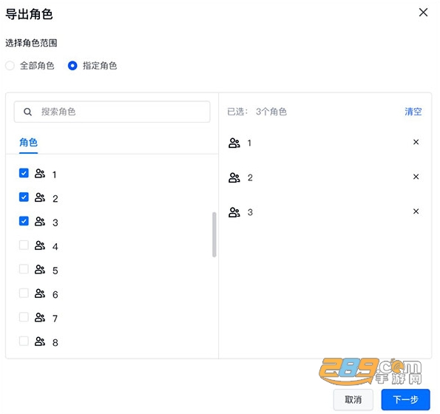Uncheck role 3 checkbox
Screen dimensions: 440x414
click(x=24, y=221)
